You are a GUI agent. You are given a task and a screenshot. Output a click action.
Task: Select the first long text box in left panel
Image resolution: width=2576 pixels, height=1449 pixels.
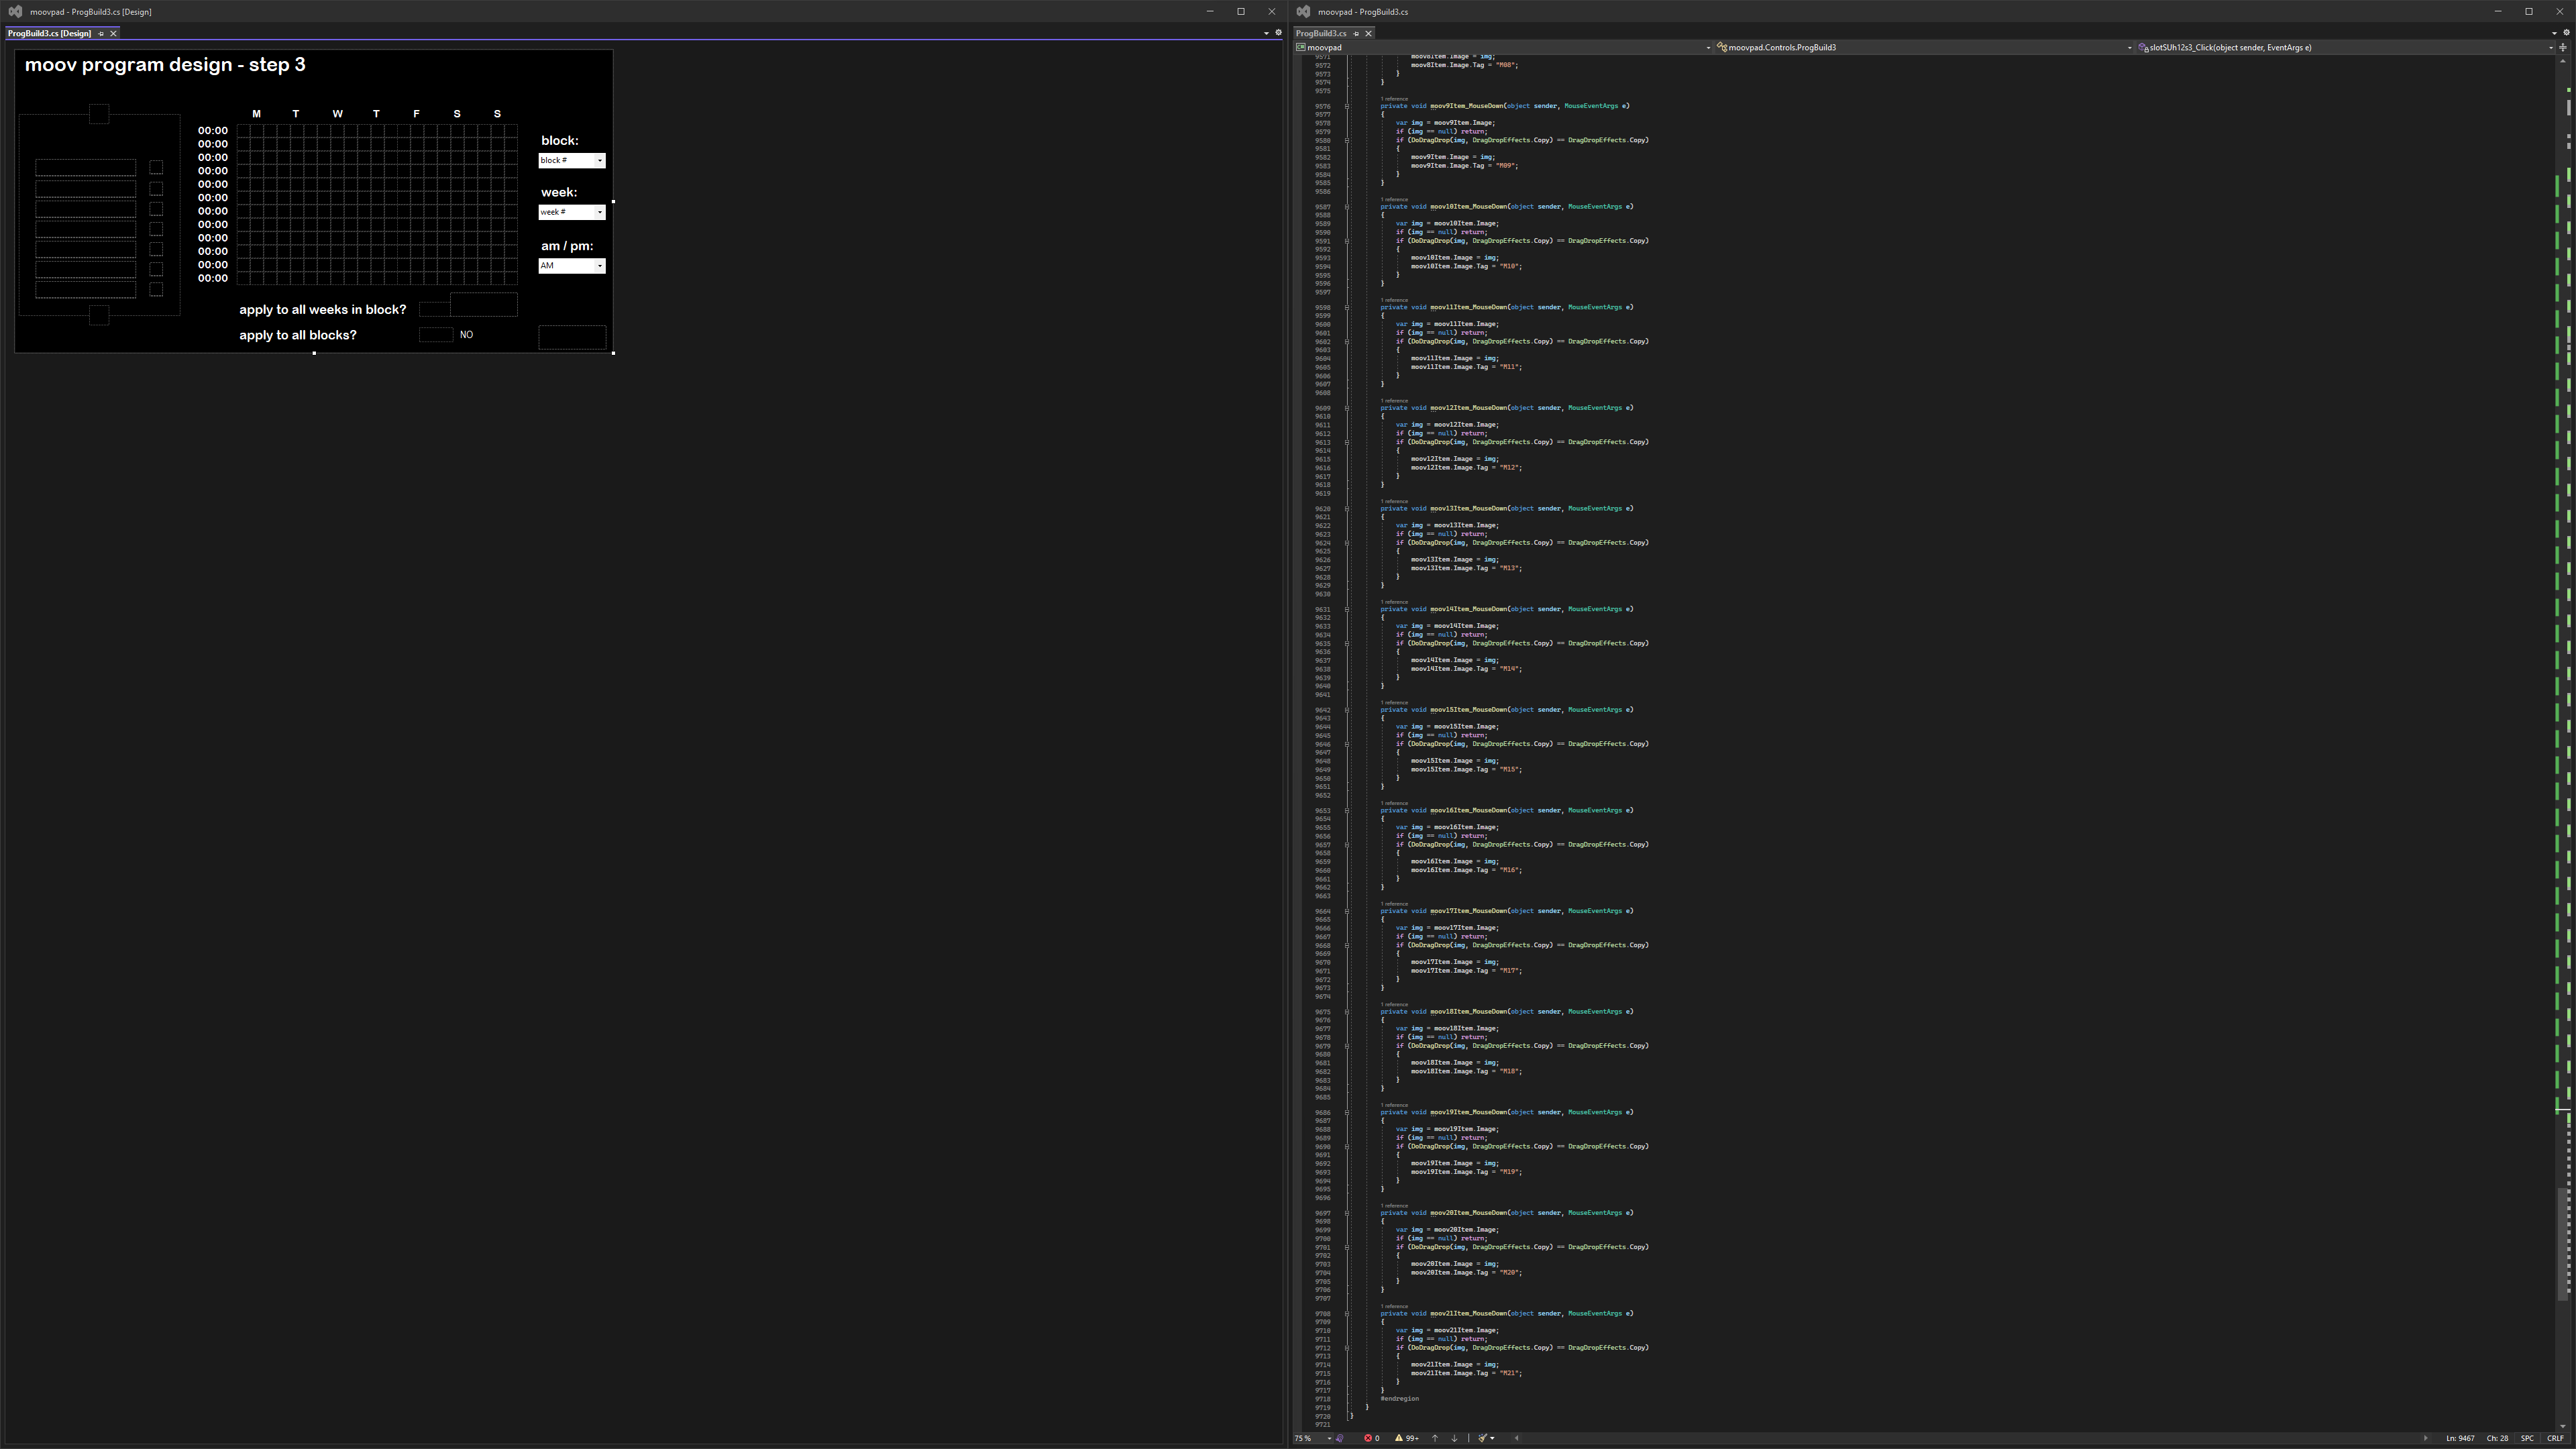tap(86, 168)
